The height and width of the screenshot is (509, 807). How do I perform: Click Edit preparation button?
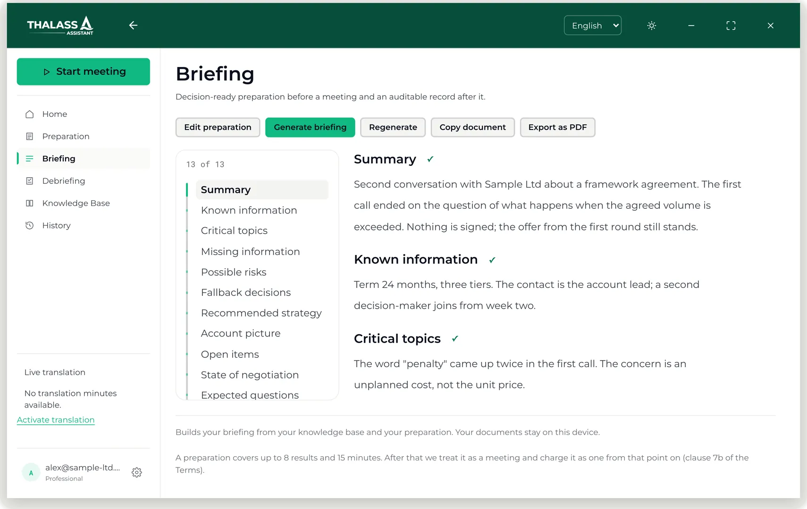coord(218,127)
